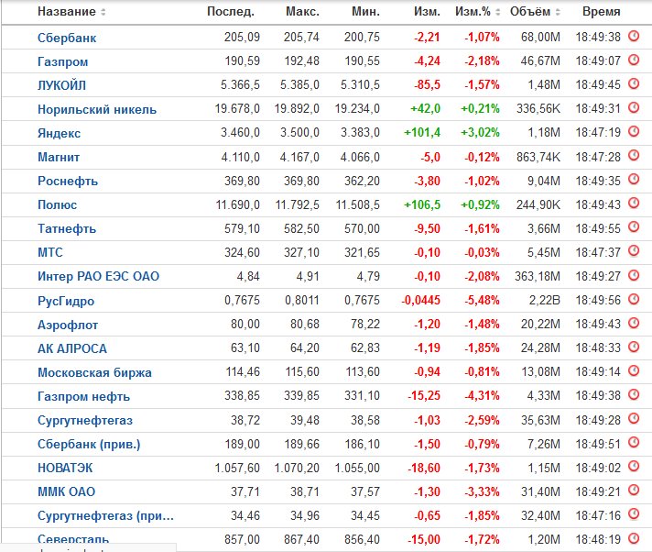Select Сбербанк last price 205,09
The width and height of the screenshot is (652, 552).
[242, 37]
